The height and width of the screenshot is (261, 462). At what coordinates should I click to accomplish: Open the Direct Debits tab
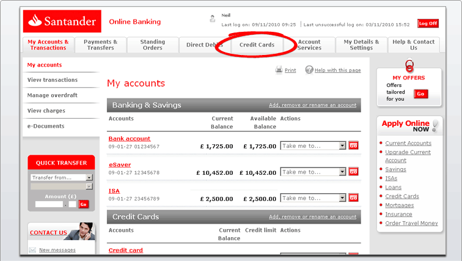(205, 45)
